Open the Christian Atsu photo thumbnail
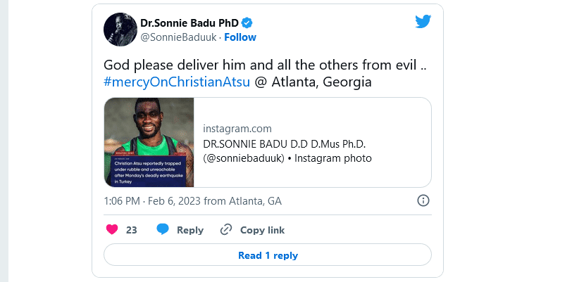Viewport: 572px width, 282px height. [x=149, y=142]
